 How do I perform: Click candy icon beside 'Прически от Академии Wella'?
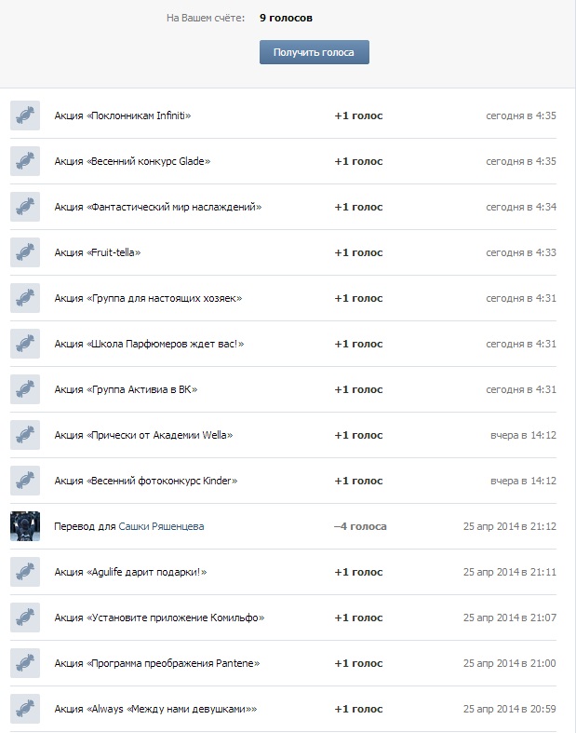coord(25,435)
